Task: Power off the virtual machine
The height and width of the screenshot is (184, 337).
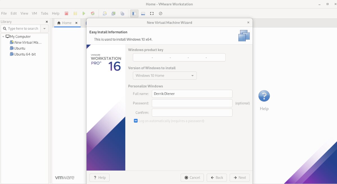Action: (x=66, y=13)
